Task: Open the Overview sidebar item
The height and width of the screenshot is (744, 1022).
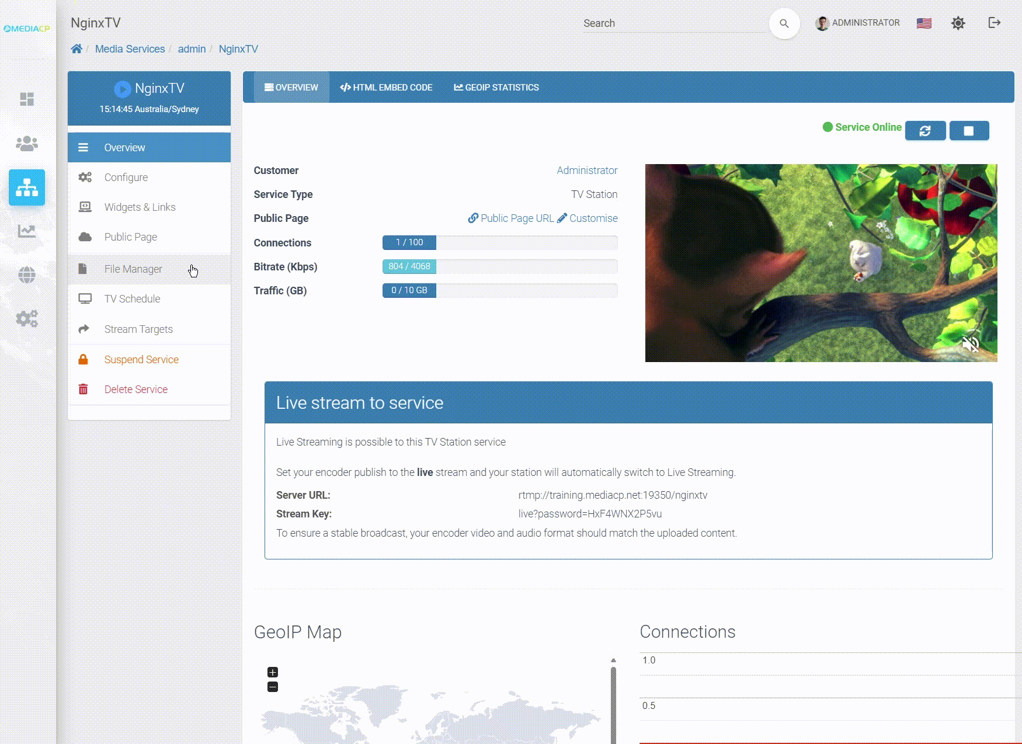Action: tap(149, 147)
